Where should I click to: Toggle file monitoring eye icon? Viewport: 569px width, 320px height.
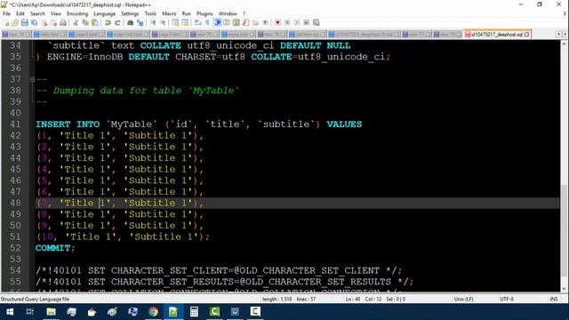(x=265, y=22)
